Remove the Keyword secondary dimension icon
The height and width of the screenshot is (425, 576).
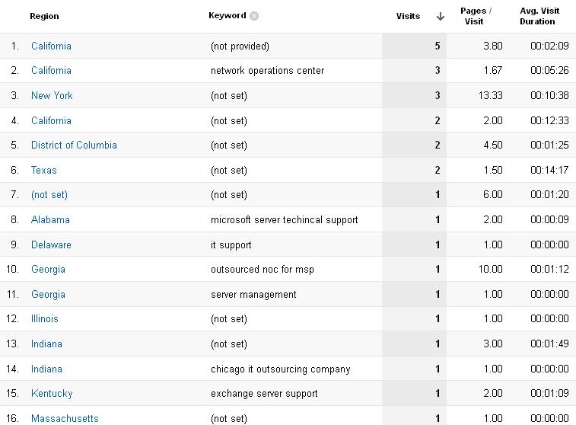coord(254,16)
